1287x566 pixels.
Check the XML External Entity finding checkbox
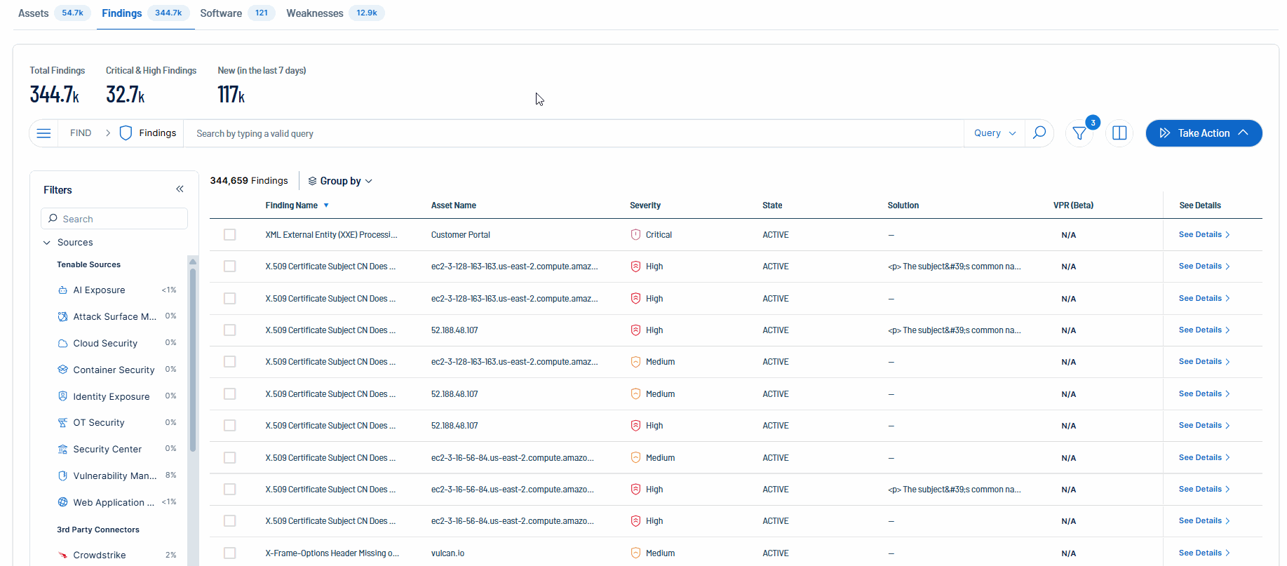tap(229, 235)
